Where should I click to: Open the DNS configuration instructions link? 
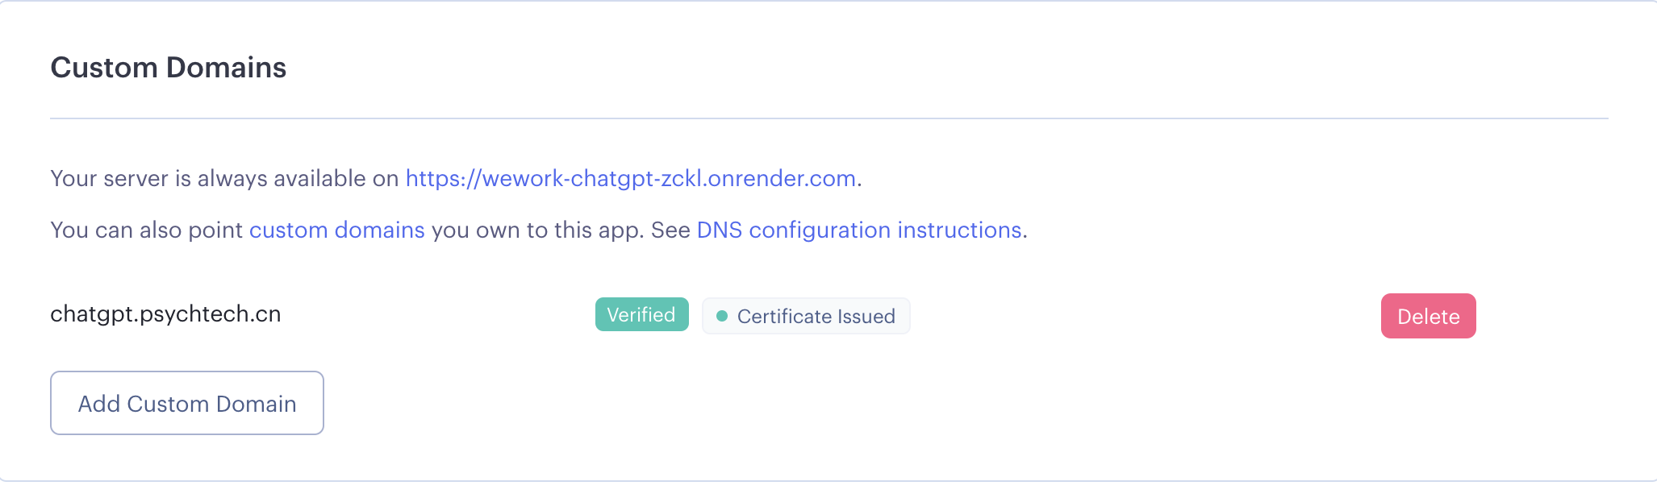pos(858,230)
